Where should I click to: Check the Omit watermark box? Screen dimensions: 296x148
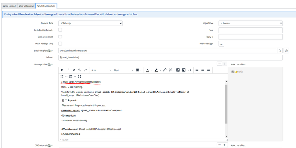coord(60,37)
